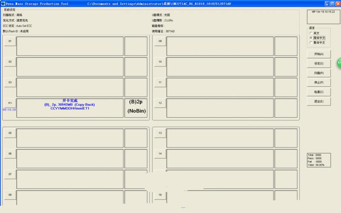This screenshot has height=213, width=341.
Task: Click the port 01 slot button
Action: (9, 41)
